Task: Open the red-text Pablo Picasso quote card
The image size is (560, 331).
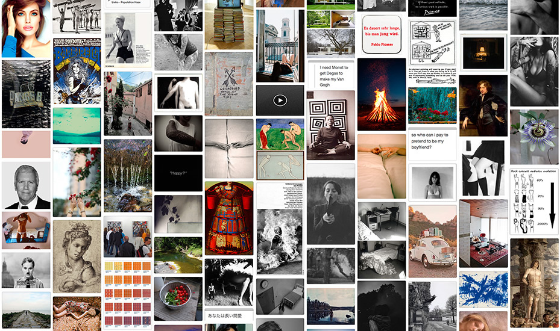Action: (x=382, y=34)
